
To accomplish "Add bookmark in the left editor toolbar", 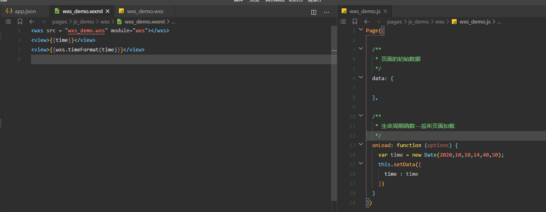I will [20, 22].
